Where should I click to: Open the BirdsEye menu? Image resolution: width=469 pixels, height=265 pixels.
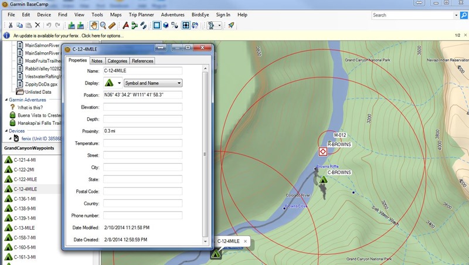(x=200, y=15)
